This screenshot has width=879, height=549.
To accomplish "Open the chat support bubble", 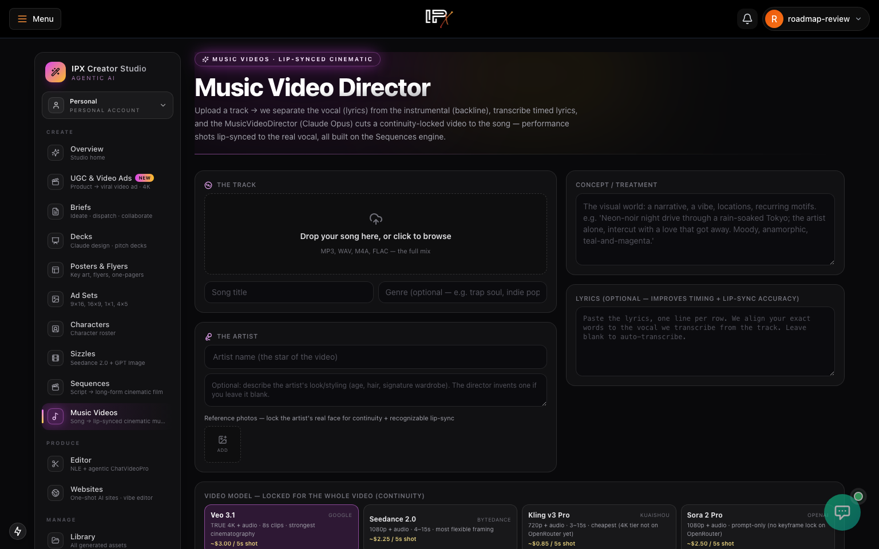I will (x=842, y=512).
